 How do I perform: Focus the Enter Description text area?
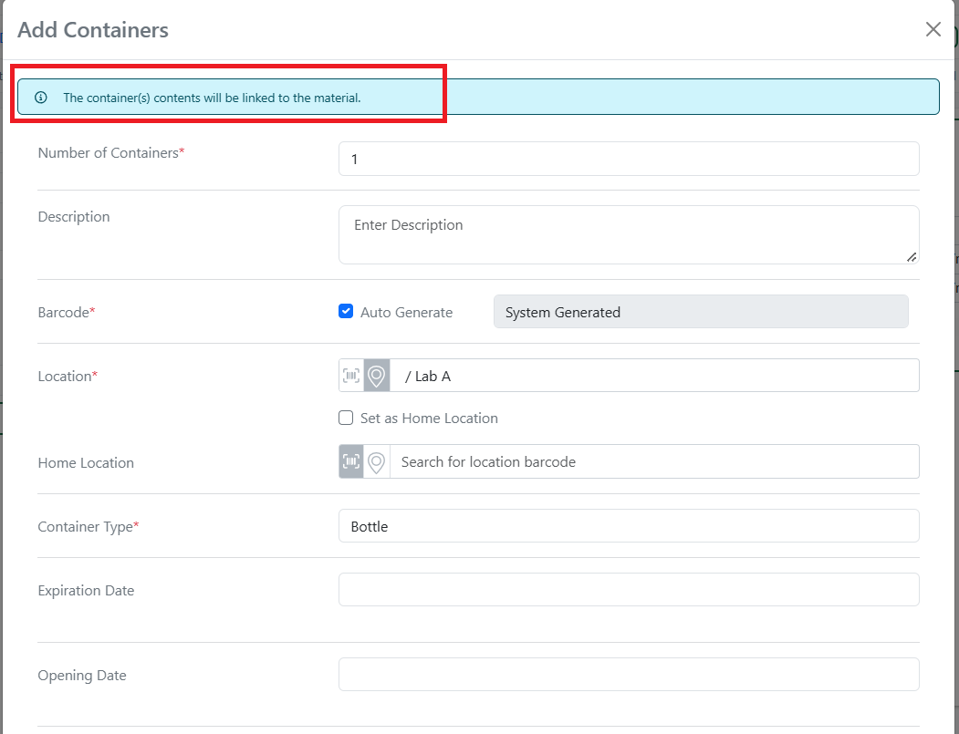point(629,234)
